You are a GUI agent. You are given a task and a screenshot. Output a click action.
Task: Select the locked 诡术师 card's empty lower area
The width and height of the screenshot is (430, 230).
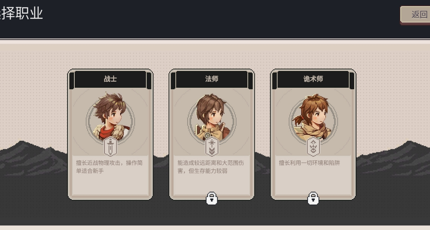coord(313,181)
